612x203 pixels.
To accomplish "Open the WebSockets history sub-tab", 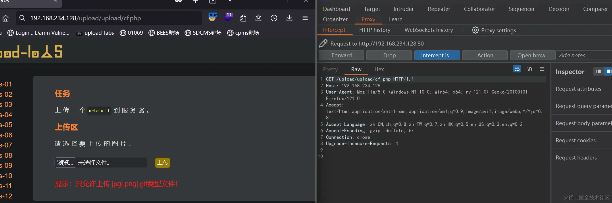I will click(429, 30).
